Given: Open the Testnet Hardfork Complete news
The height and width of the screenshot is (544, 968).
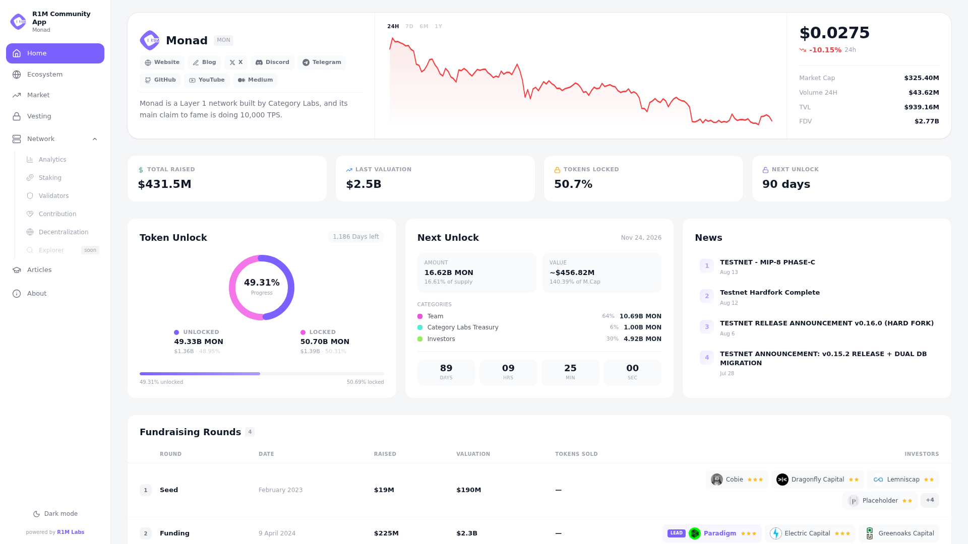Looking at the screenshot, I should [x=770, y=293].
